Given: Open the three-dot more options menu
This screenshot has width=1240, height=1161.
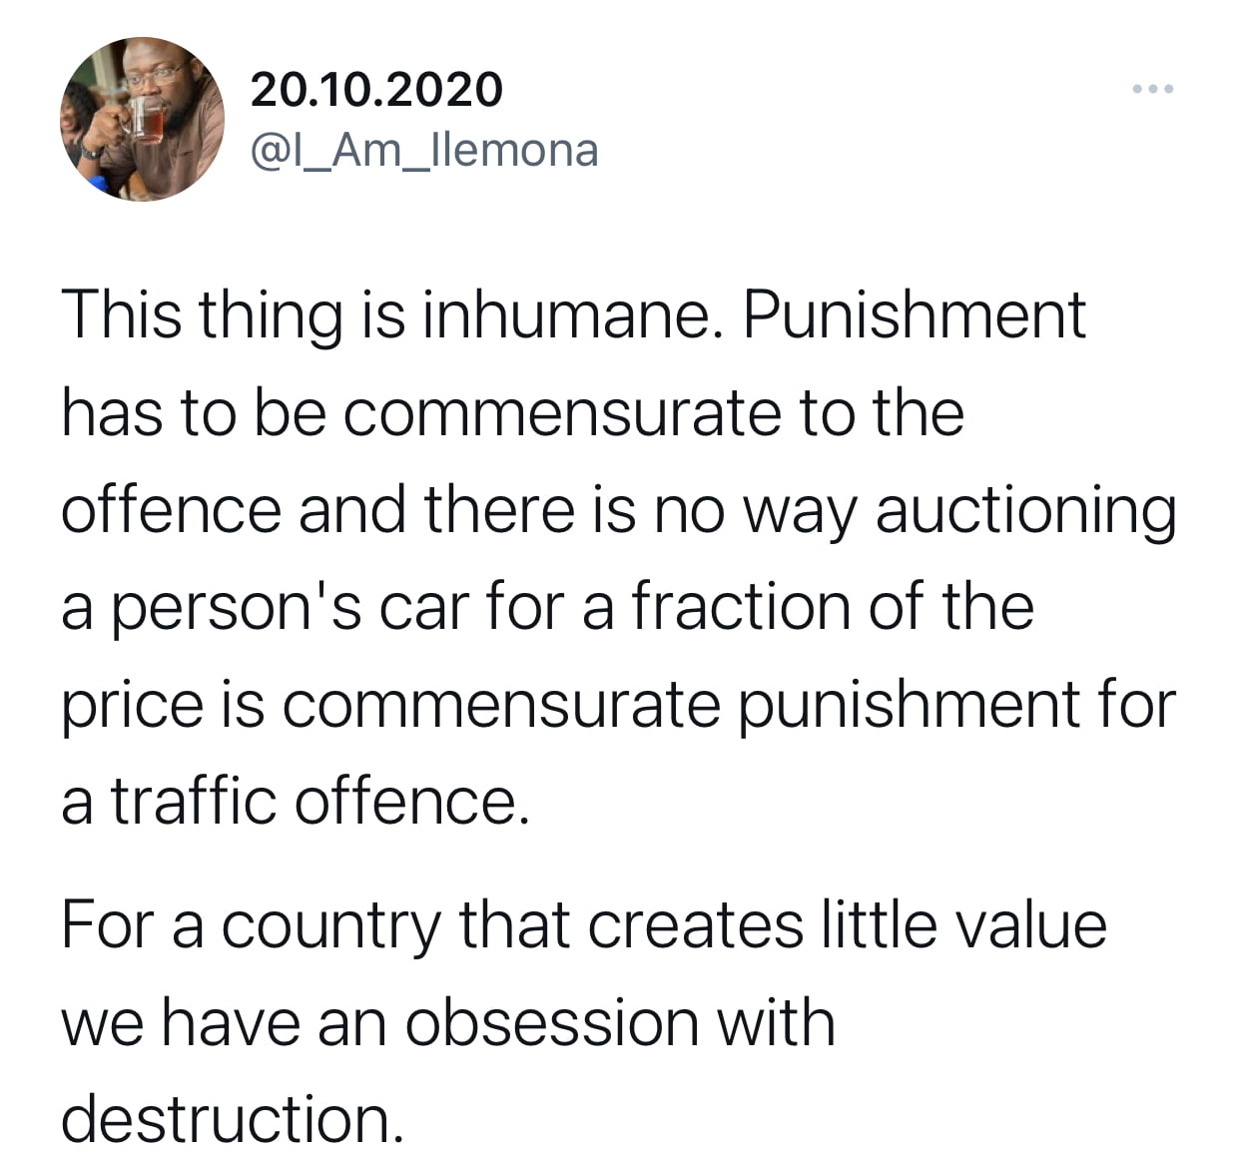Looking at the screenshot, I should tap(1154, 90).
